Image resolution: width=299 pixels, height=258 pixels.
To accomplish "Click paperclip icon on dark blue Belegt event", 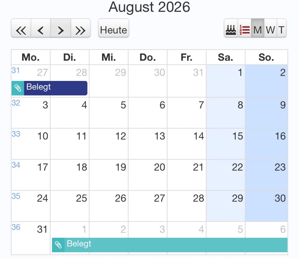I will pyautogui.click(x=18, y=88).
